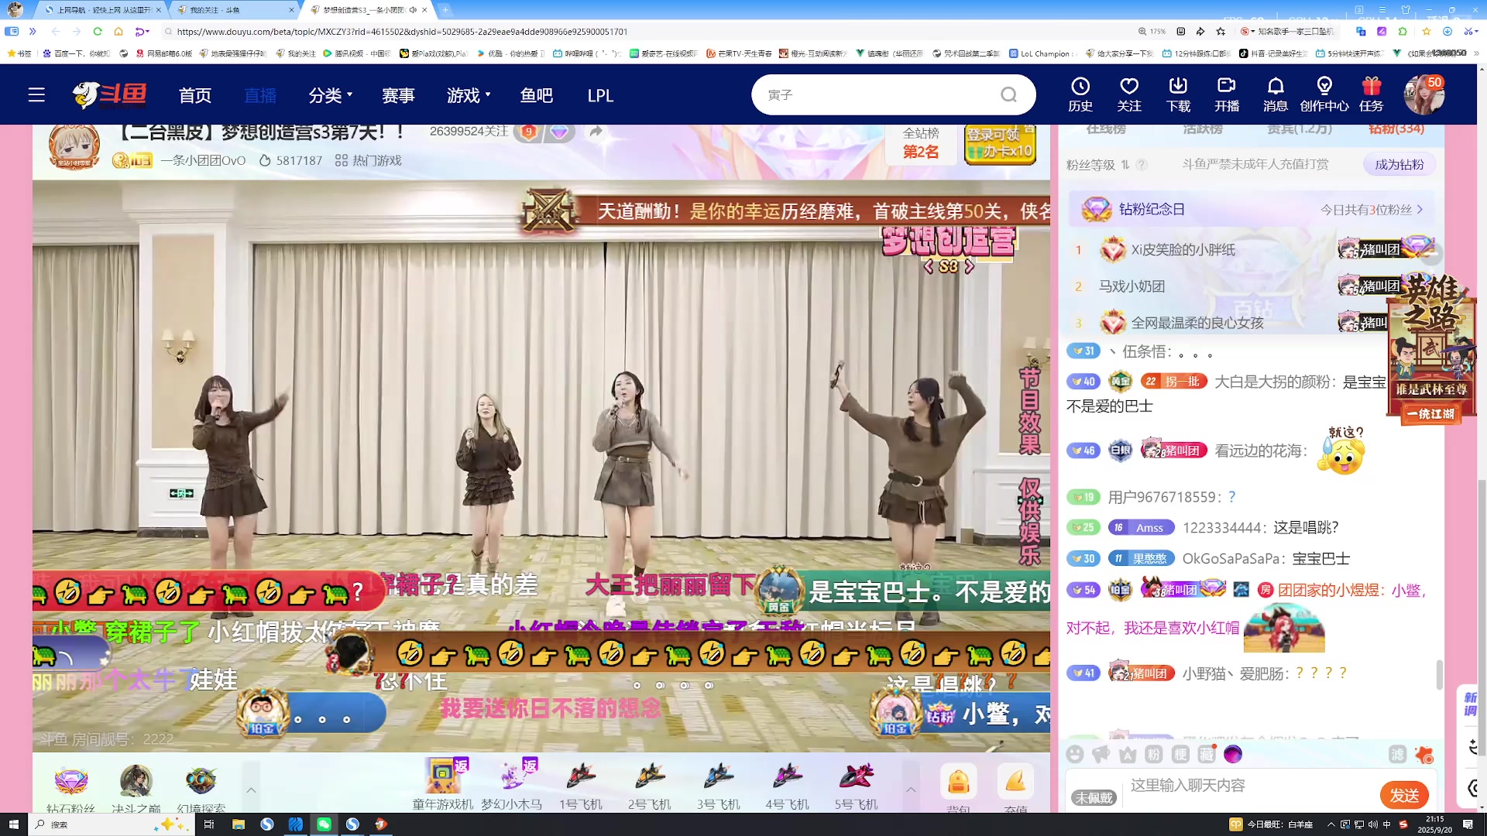The image size is (1487, 836).
Task: Open the emoji picker in chat toolbar
Action: tap(1074, 754)
